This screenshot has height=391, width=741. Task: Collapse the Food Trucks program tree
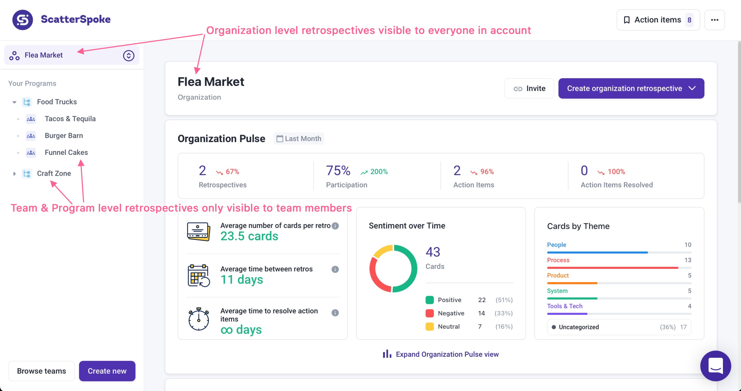point(14,102)
